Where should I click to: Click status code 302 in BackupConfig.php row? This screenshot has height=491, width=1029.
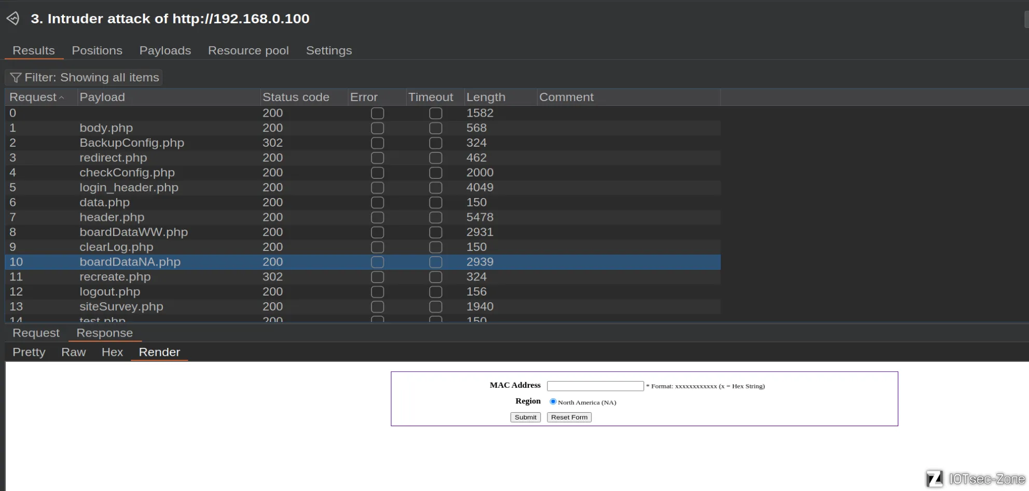(272, 143)
